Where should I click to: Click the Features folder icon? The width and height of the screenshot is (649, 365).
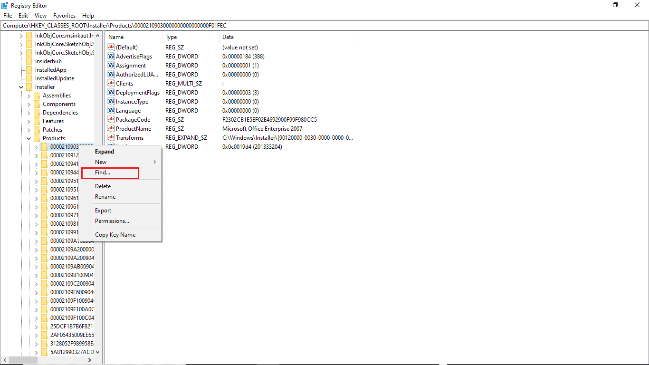point(37,121)
